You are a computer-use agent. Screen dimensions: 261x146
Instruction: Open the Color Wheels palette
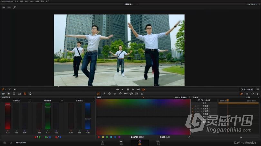14,94
